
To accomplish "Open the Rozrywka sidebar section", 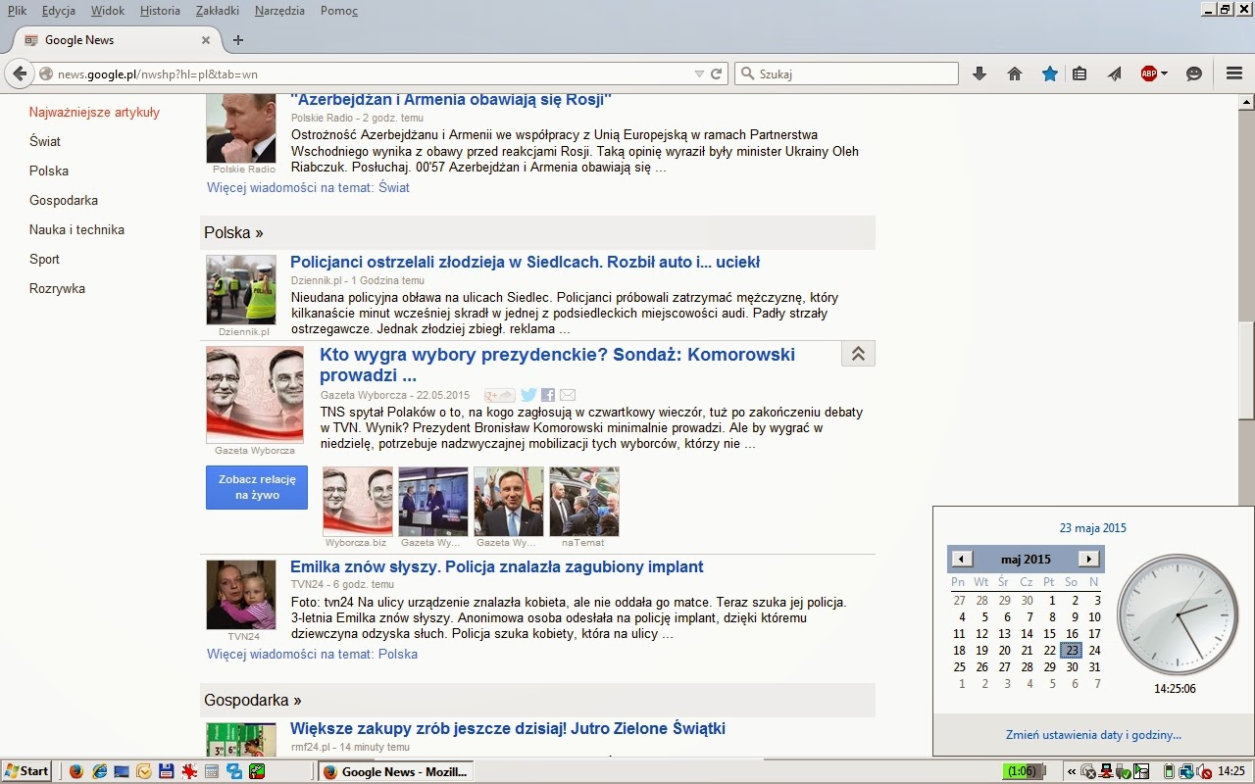I will pos(57,288).
